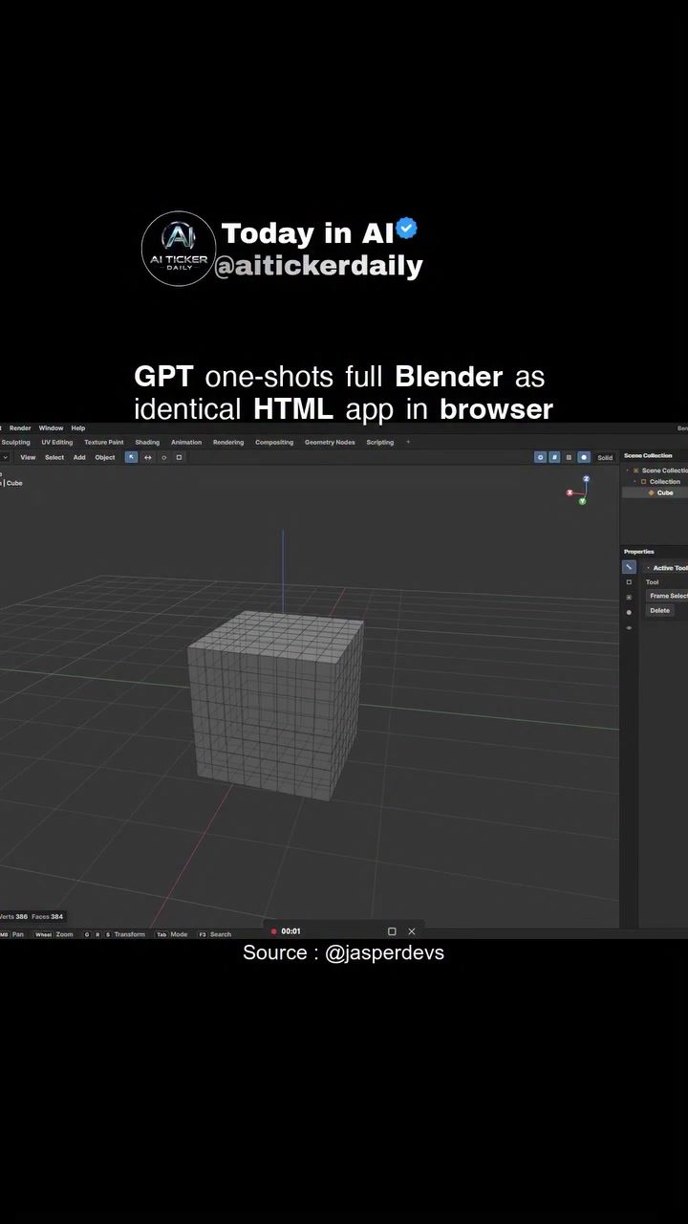Open the Tool properties tab wrench icon
Viewport: 688px width, 1224px height.
(x=629, y=567)
